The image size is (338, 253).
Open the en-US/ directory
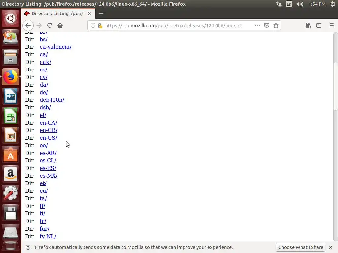coord(49,138)
